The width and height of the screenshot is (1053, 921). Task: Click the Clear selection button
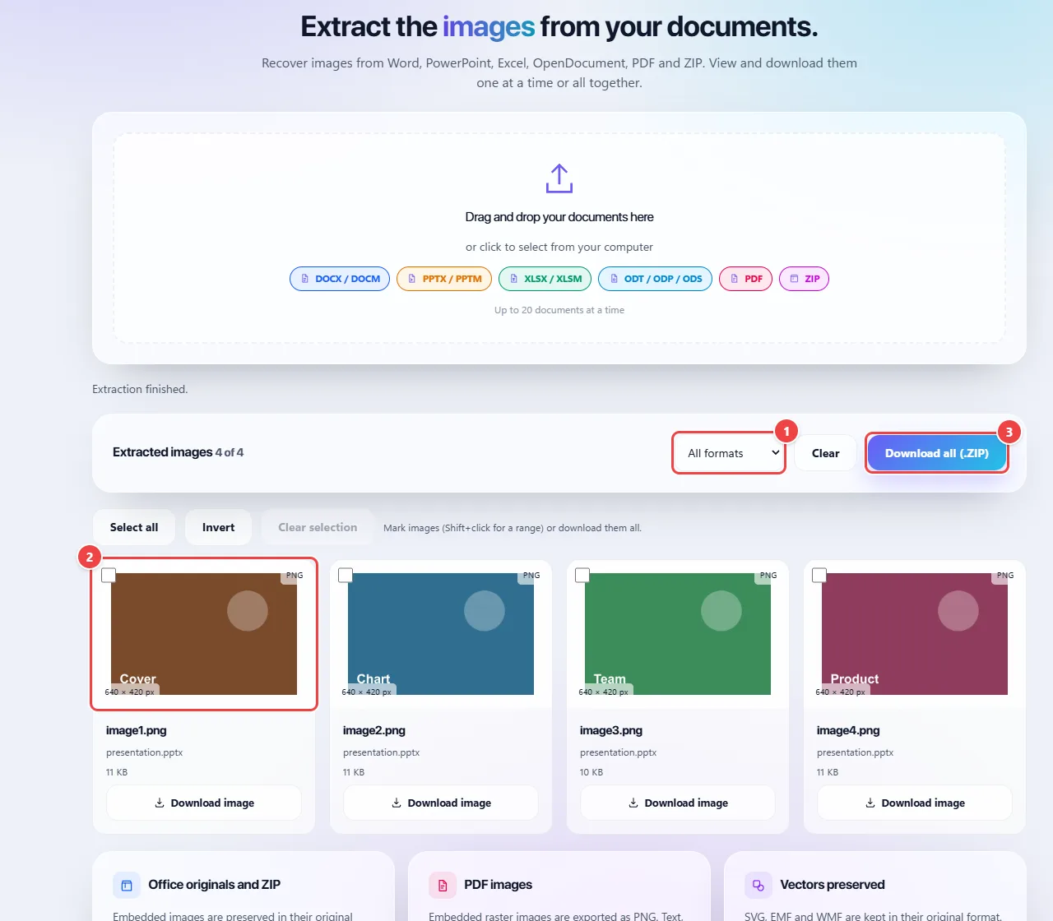[318, 527]
